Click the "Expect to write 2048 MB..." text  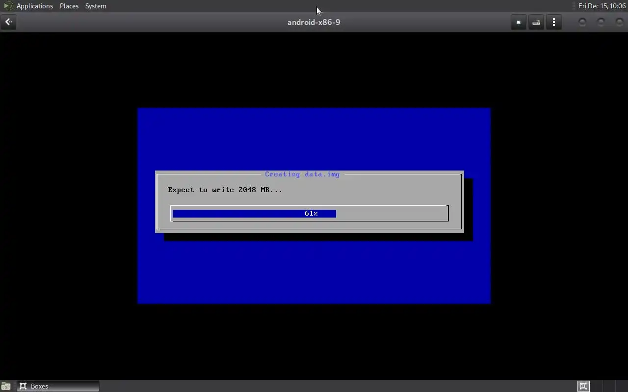[225, 190]
